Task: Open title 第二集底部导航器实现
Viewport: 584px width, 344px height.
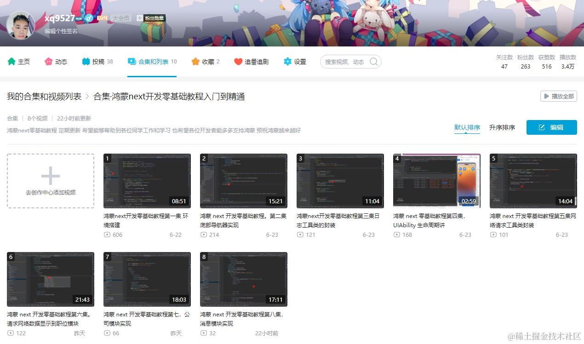Action: [243, 220]
